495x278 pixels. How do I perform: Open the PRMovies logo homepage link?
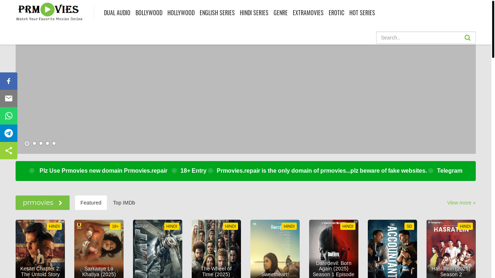tap(49, 12)
